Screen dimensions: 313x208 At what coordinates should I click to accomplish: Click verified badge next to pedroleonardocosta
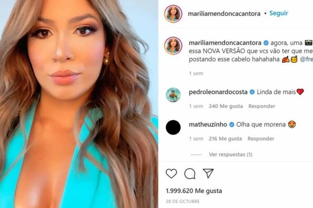click(x=252, y=92)
